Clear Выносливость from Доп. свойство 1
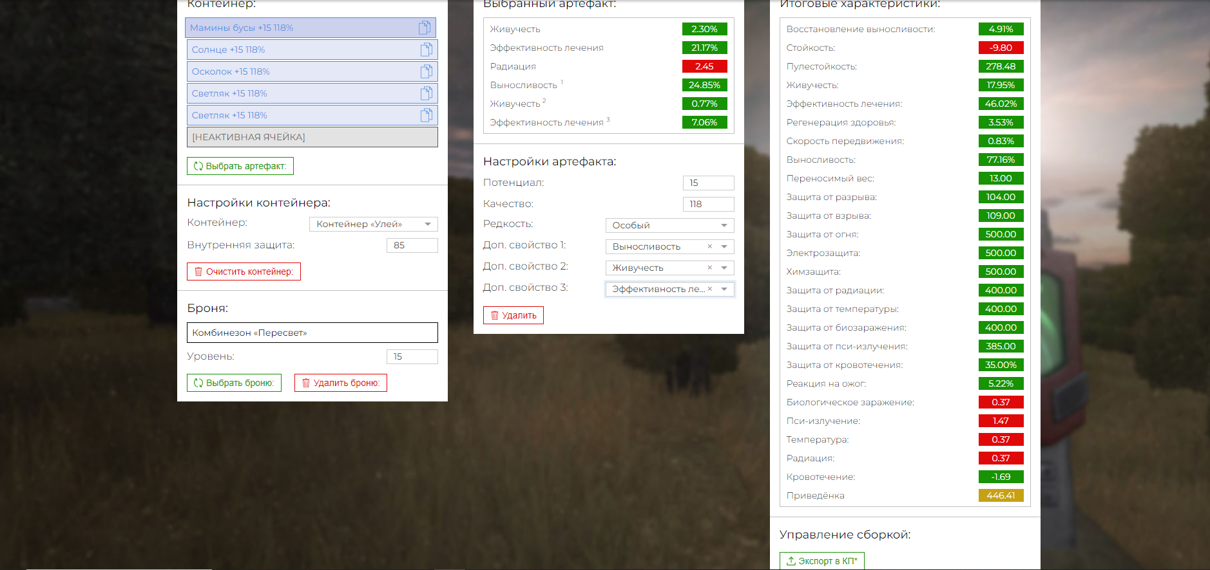The width and height of the screenshot is (1210, 570). [x=709, y=246]
